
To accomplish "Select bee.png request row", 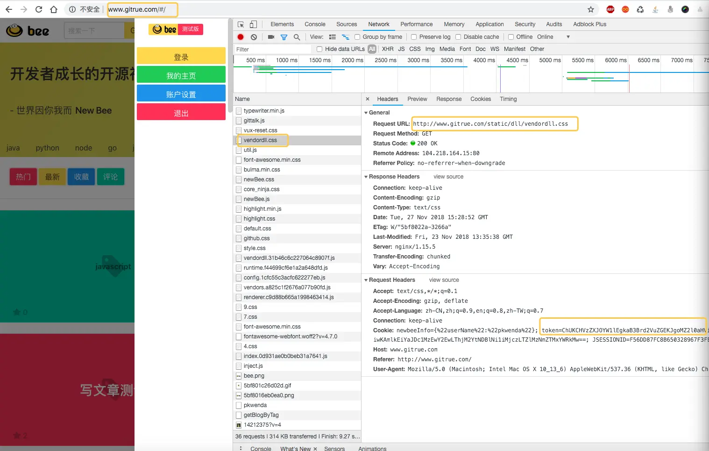I will (x=297, y=376).
